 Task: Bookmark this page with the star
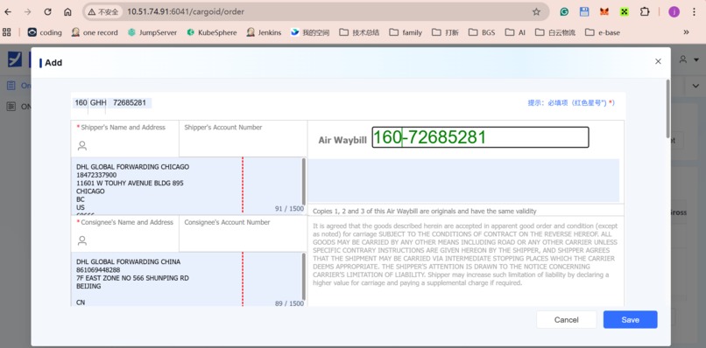tap(536, 12)
